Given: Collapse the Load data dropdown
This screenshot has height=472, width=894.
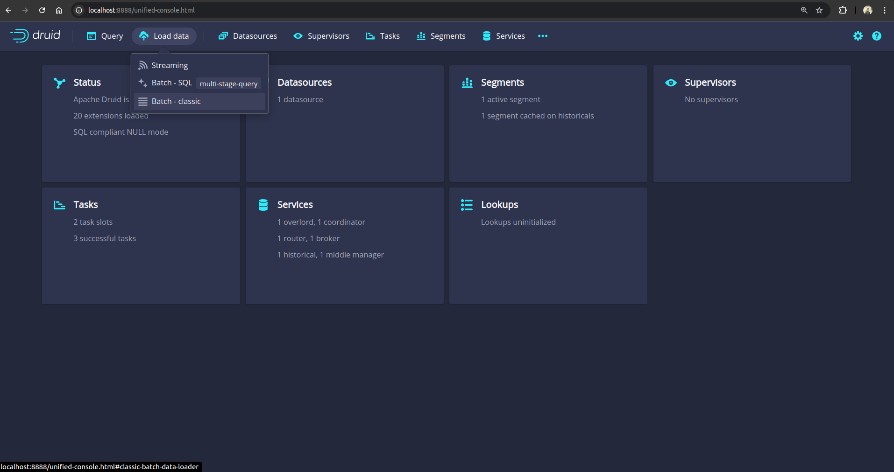Looking at the screenshot, I should [x=164, y=36].
